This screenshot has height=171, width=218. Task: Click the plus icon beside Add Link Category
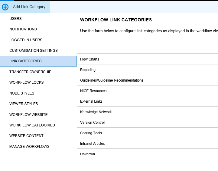tap(5, 7)
